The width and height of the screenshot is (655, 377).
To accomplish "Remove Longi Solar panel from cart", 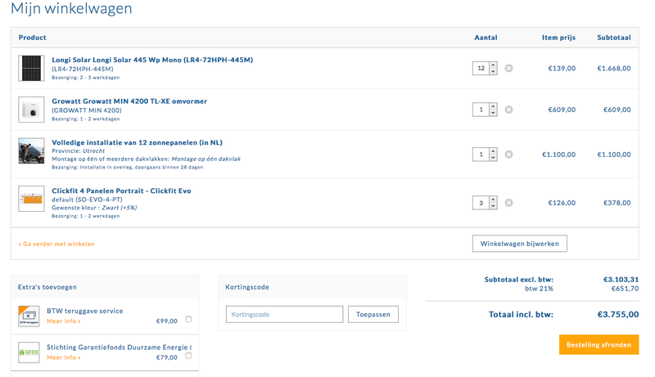I will (508, 68).
